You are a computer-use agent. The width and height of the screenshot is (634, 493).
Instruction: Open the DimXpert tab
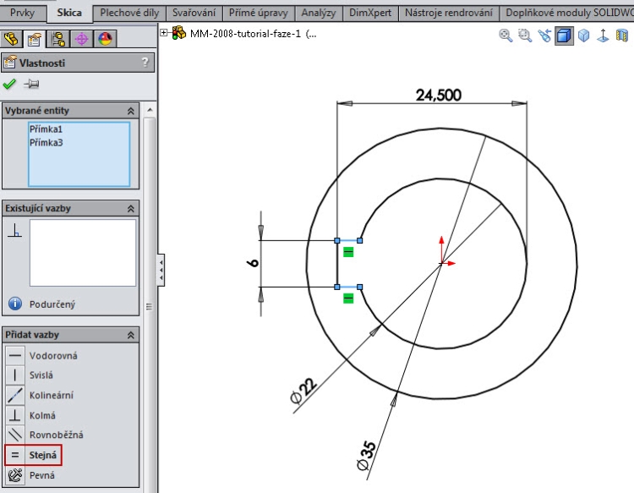pyautogui.click(x=370, y=13)
